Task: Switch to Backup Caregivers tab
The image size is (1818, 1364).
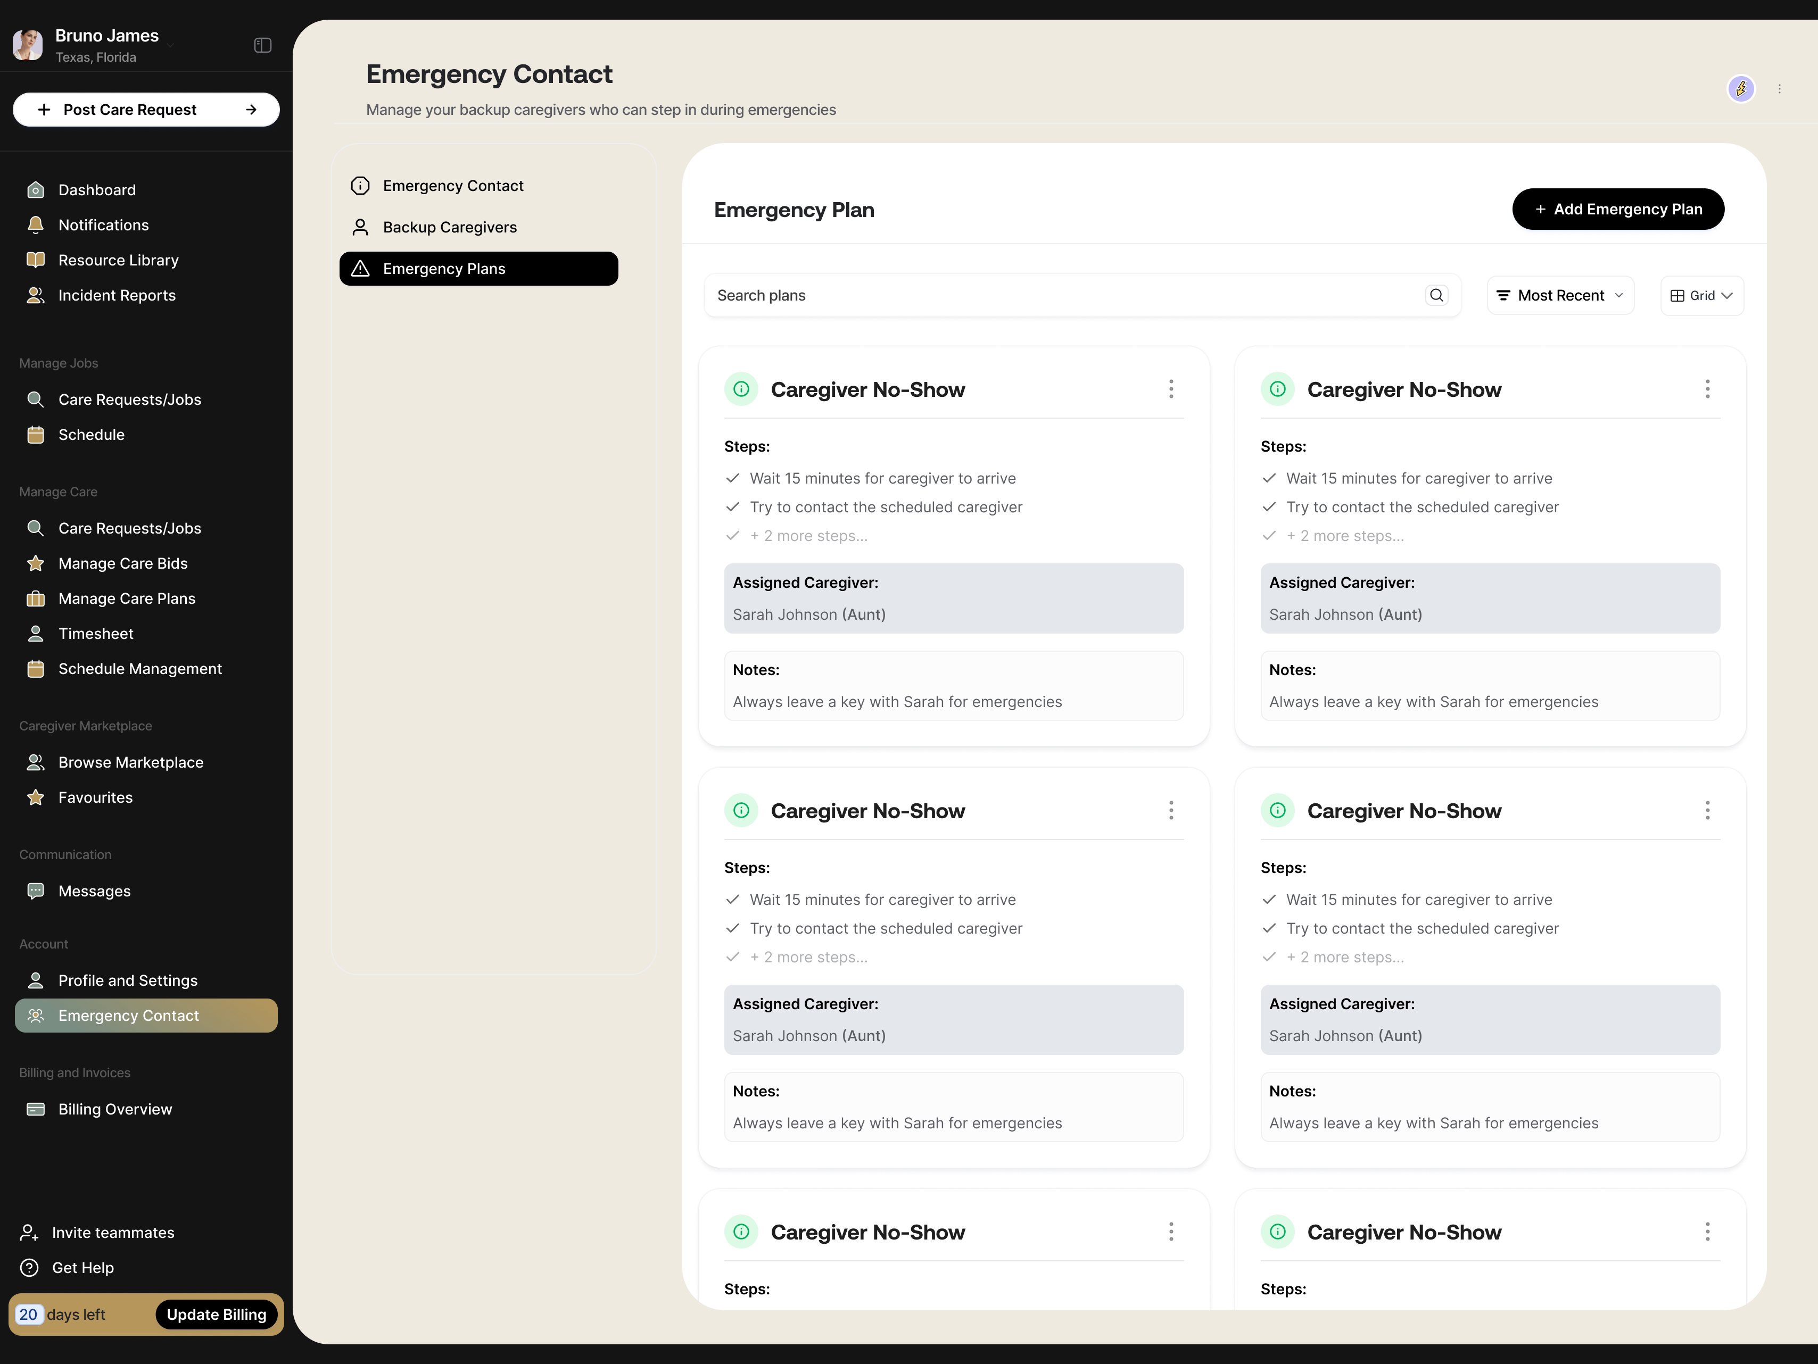Action: pyautogui.click(x=478, y=228)
